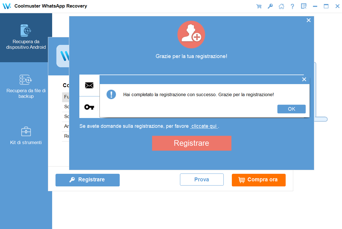342x229 pixels.
Task: Open the key registration icon in title bar
Action: pyautogui.click(x=270, y=6)
